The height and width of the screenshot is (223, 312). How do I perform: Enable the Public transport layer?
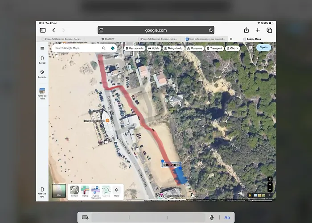(x=95, y=191)
